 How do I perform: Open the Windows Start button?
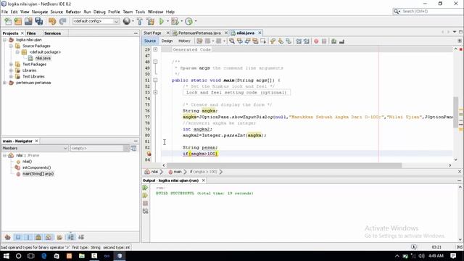(x=6, y=256)
